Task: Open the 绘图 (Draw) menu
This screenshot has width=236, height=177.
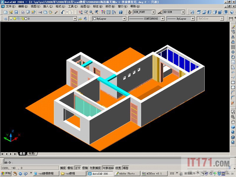Action: [x=83, y=6]
